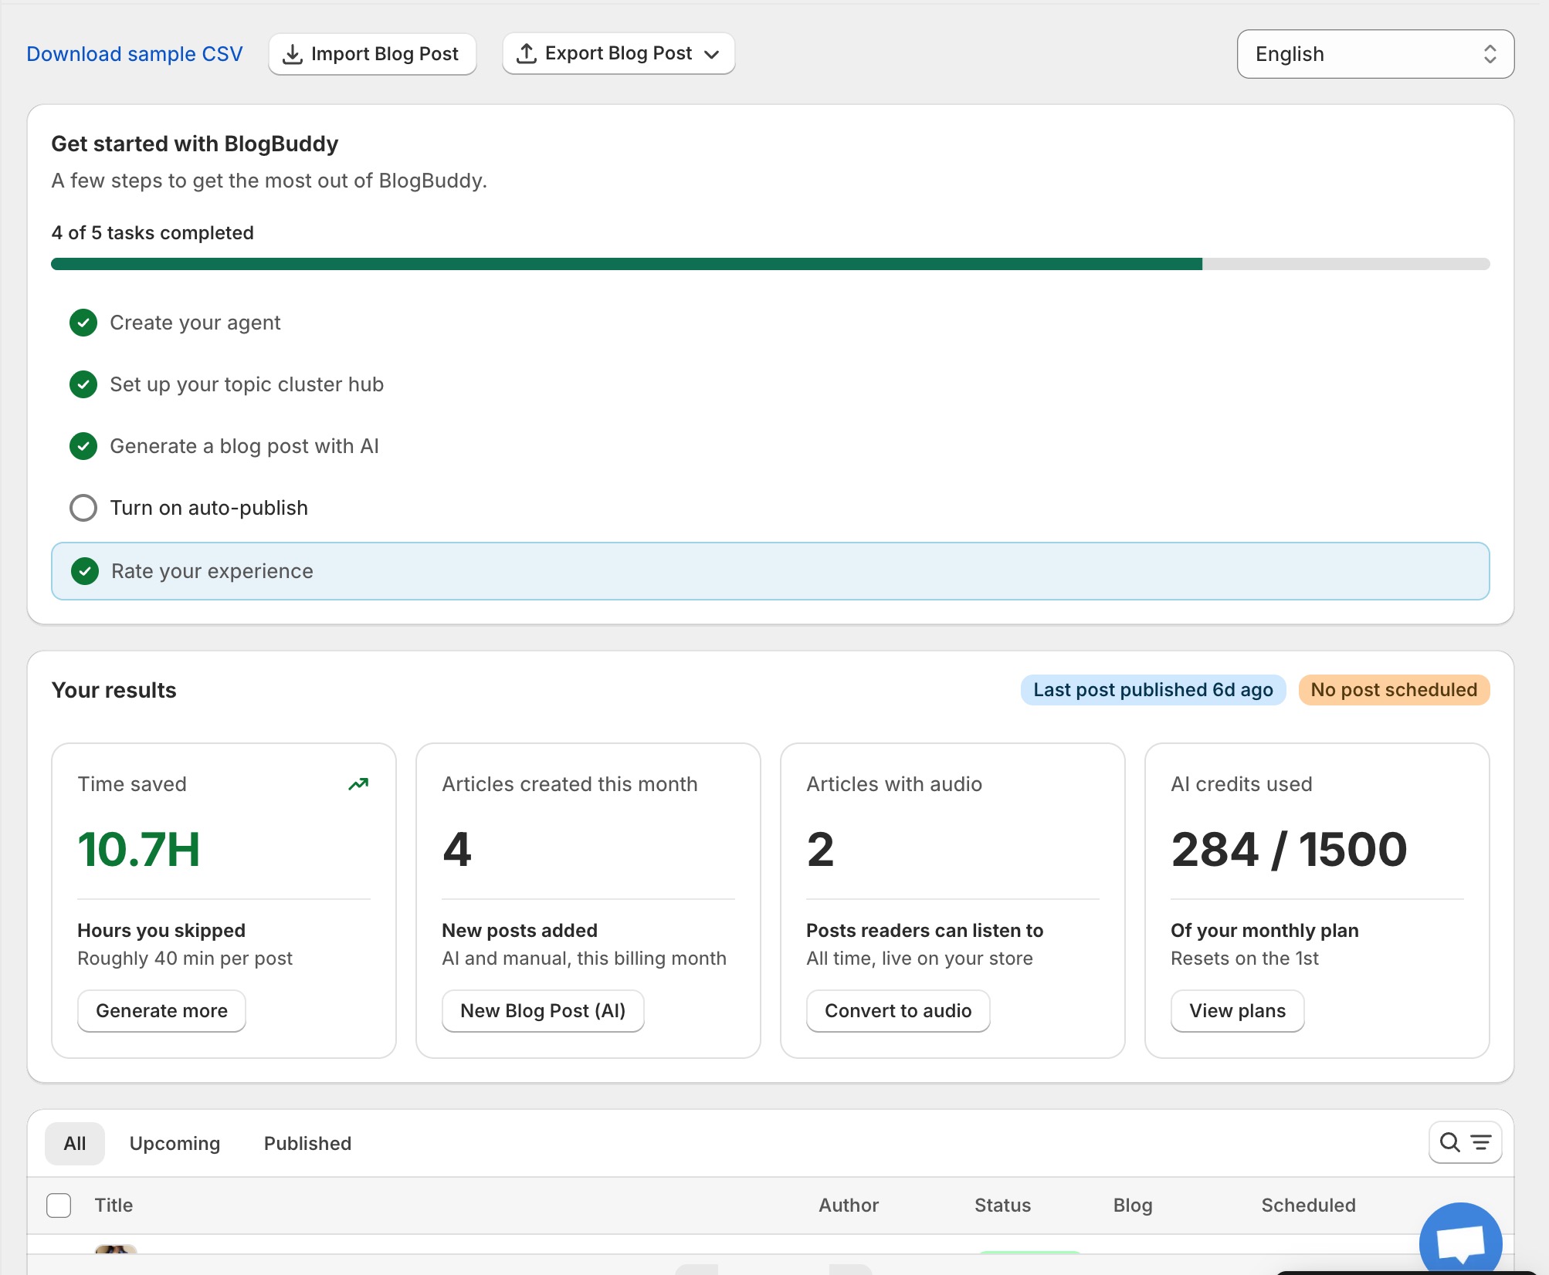Click the Time saved trend arrow icon
This screenshot has height=1275, width=1549.
coord(358,784)
